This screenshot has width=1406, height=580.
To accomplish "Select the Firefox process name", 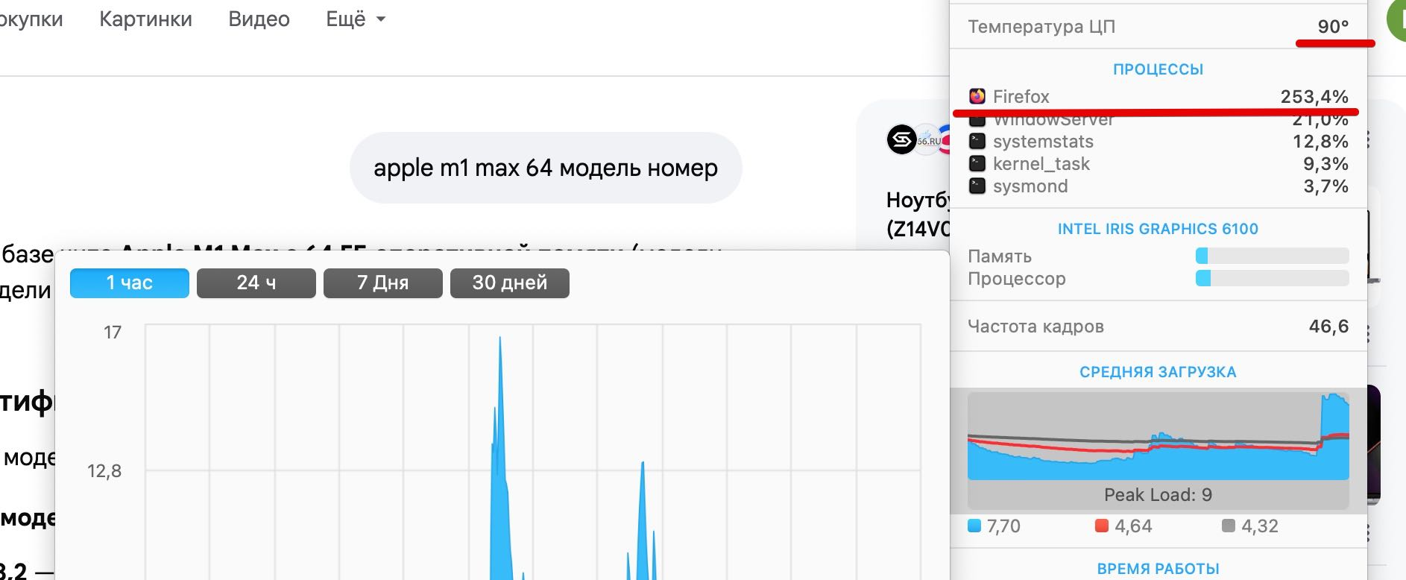I will click(1021, 97).
